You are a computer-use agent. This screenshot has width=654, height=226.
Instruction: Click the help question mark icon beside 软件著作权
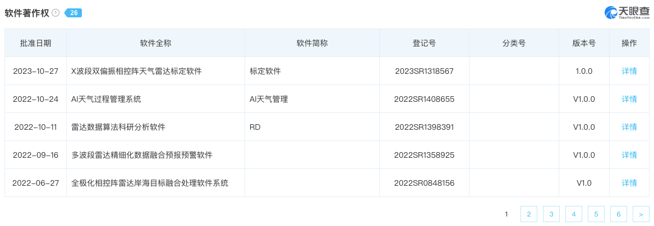pos(56,13)
